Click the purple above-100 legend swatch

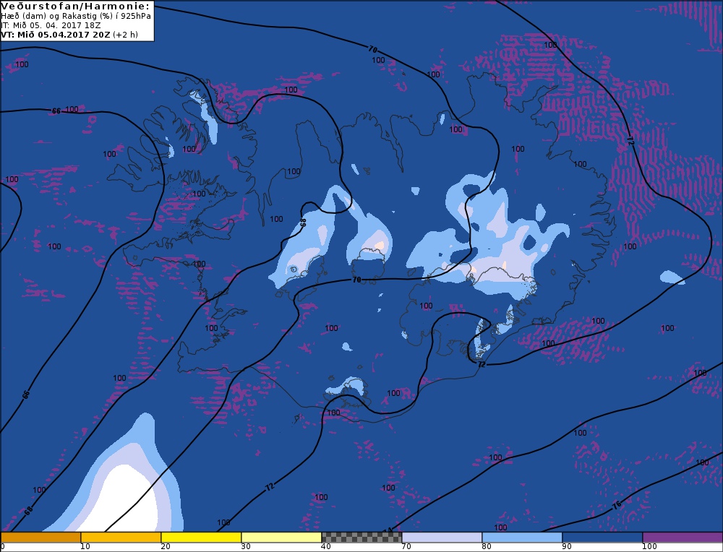point(683,538)
